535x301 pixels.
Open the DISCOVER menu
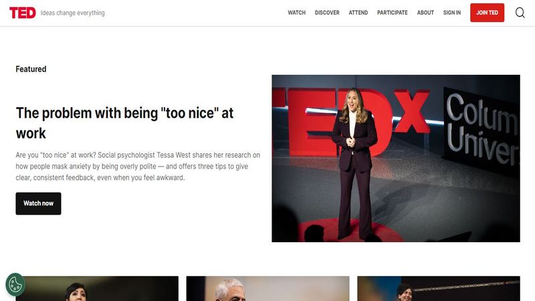327,13
